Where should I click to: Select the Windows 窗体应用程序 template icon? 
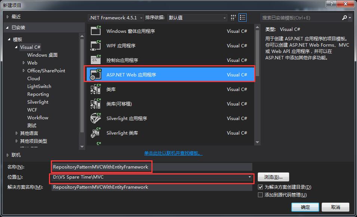click(96, 31)
